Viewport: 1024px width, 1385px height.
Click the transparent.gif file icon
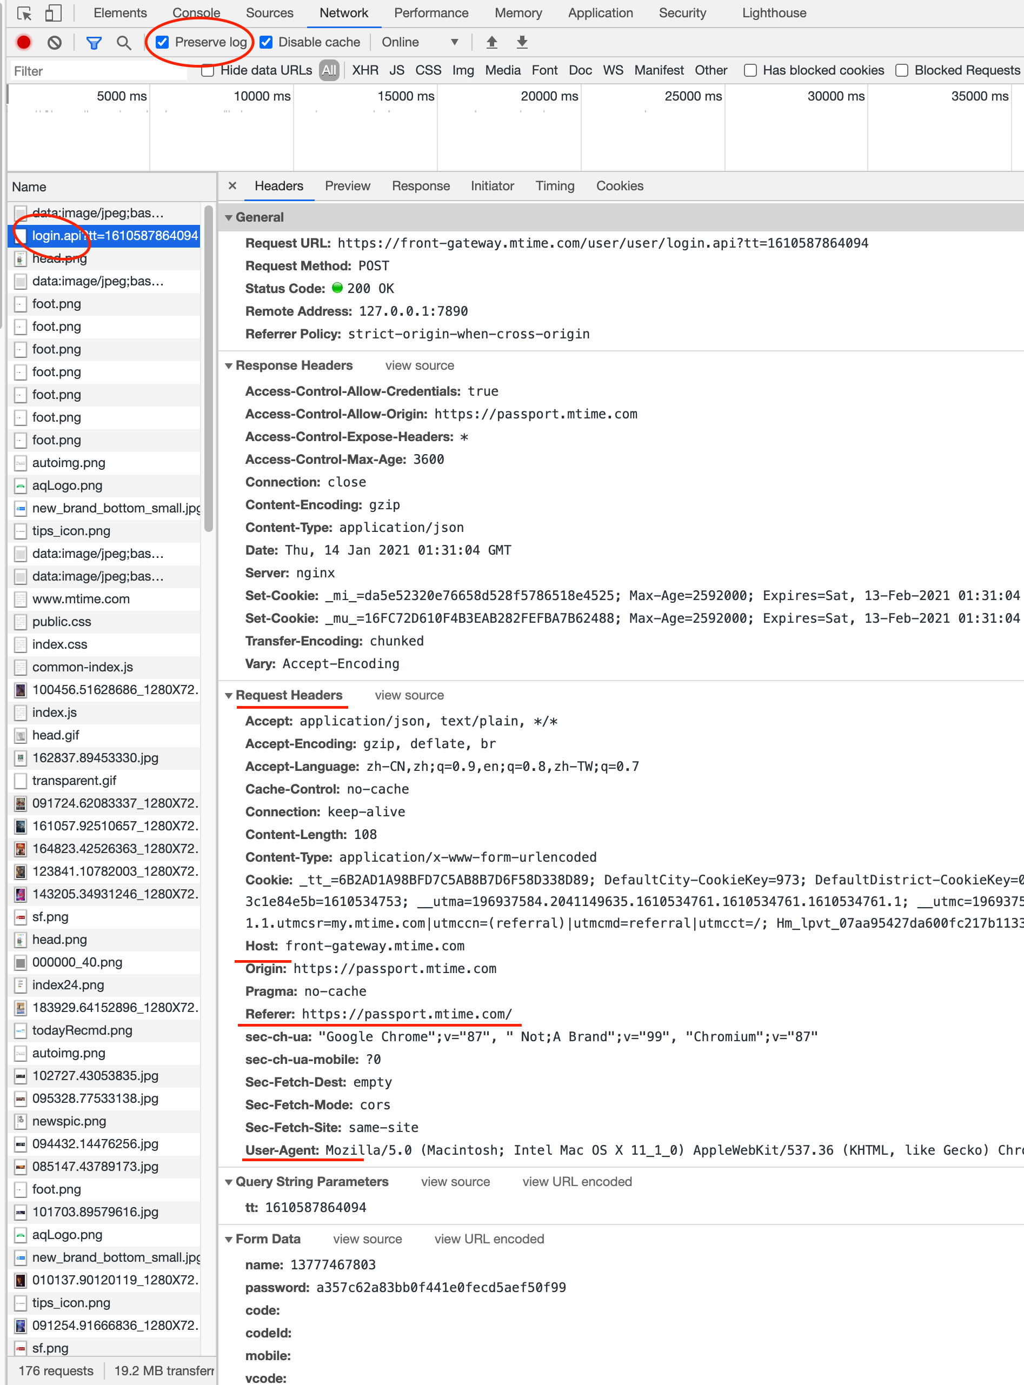point(21,781)
